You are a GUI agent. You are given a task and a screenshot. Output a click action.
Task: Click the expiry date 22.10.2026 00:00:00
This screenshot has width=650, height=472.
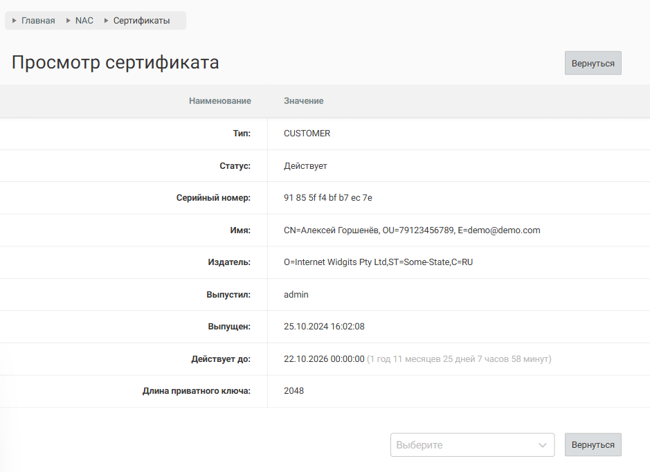click(324, 359)
